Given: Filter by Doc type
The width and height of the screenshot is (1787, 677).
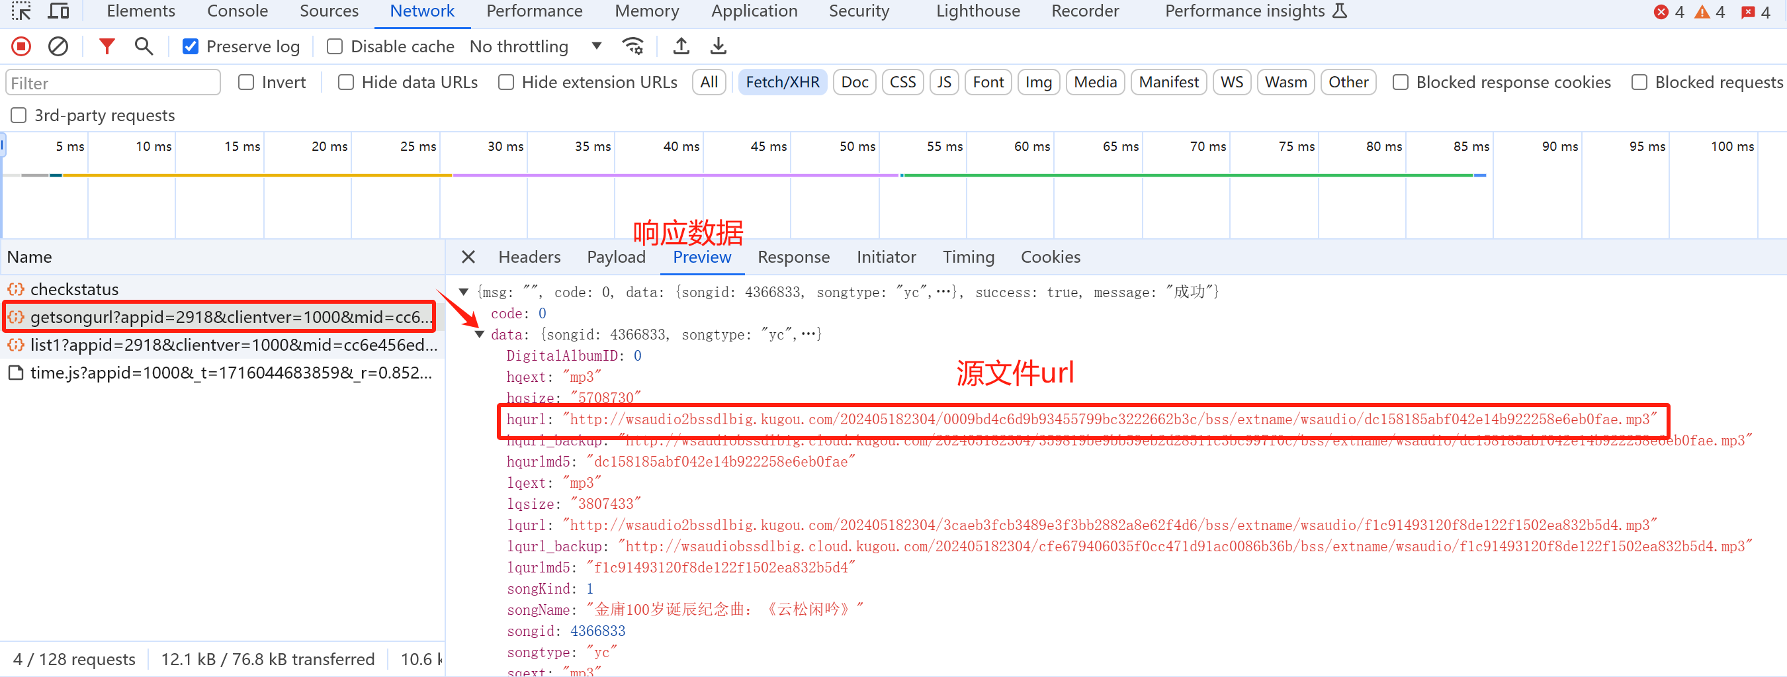Looking at the screenshot, I should (855, 83).
